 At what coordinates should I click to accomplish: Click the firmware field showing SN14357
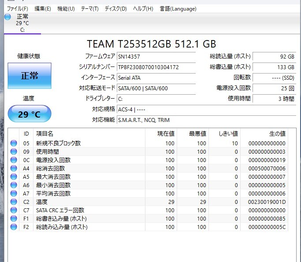coord(156,56)
